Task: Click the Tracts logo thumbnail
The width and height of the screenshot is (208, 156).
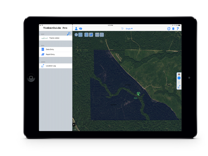Action: pos(44,38)
